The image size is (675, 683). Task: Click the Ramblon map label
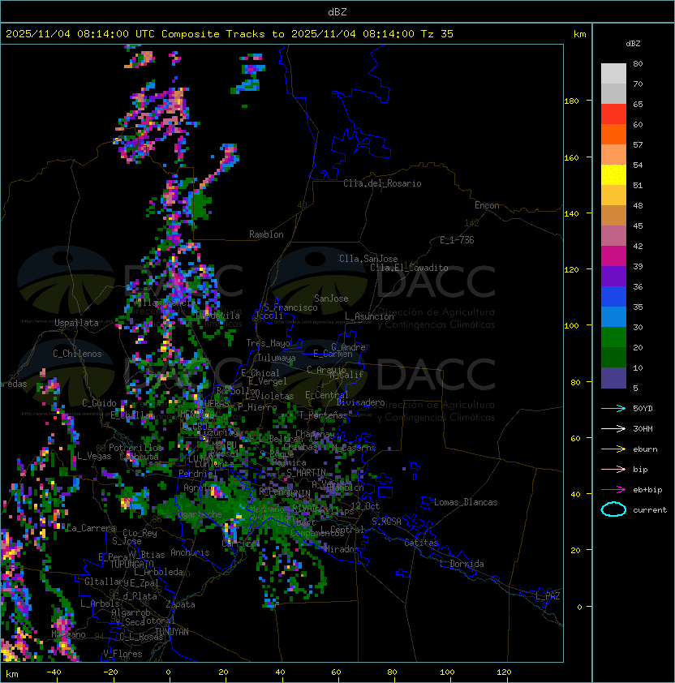coord(266,234)
